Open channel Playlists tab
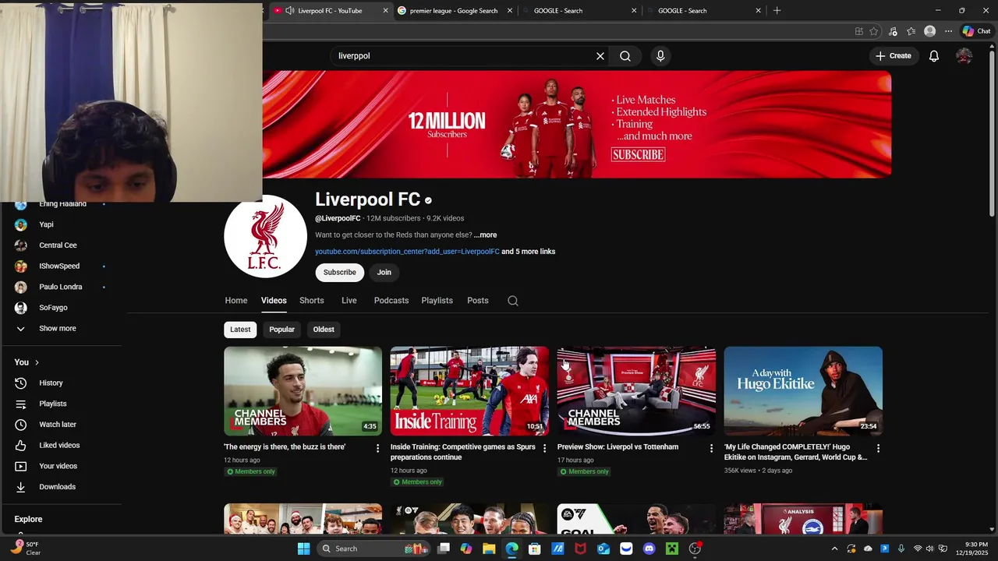Screen dimensions: 998x561 click(x=437, y=301)
